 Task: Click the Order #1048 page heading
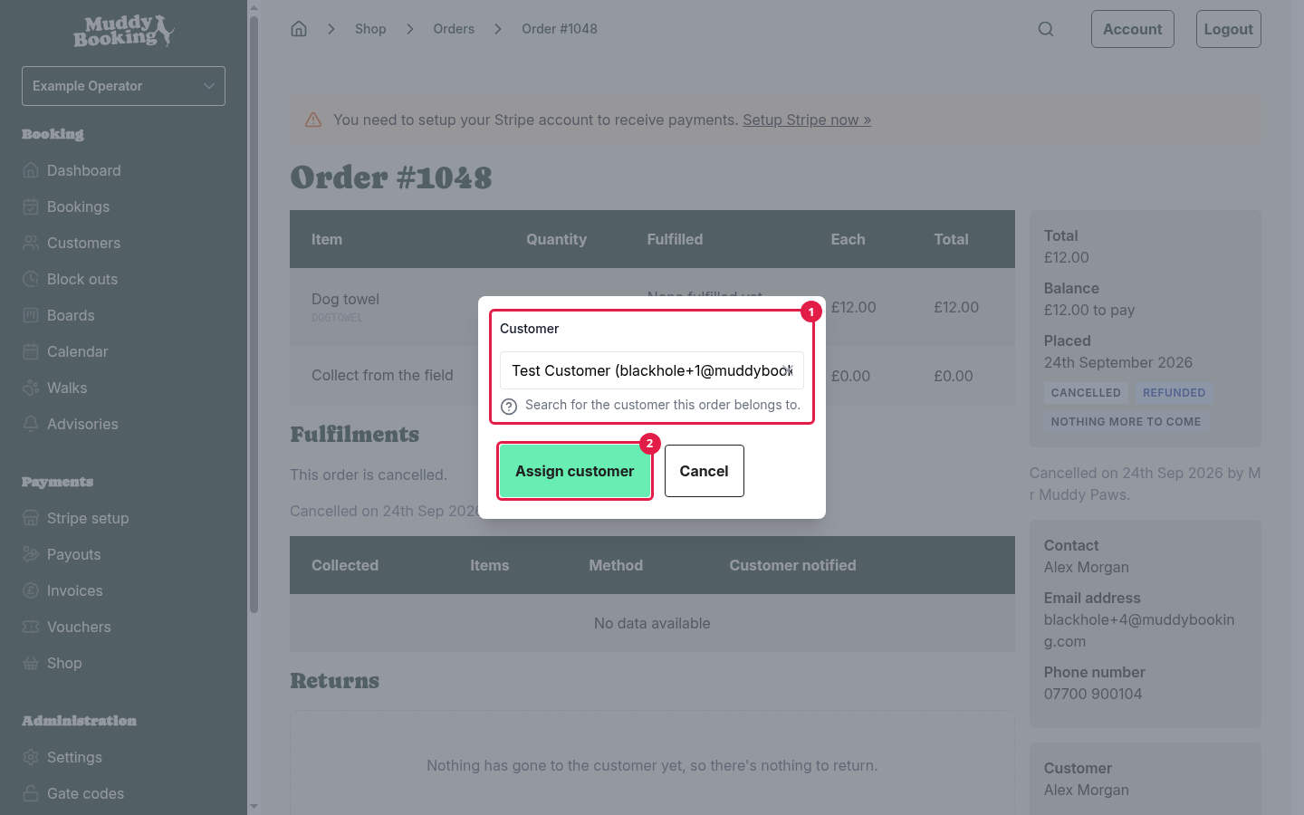[x=391, y=177]
